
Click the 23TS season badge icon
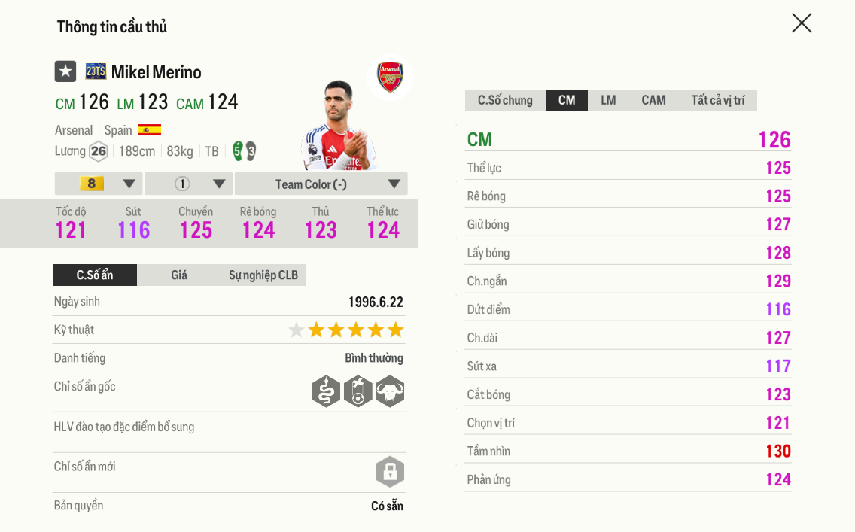click(96, 71)
